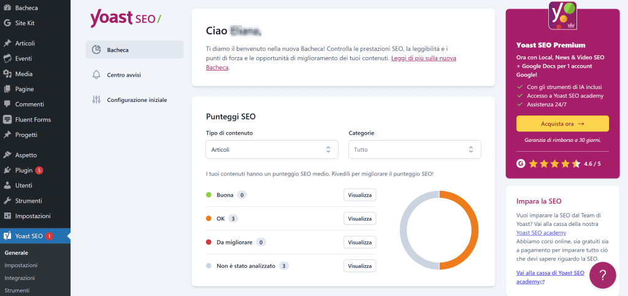
Task: Select the Strumenti submenu under Yoast SEO
Action: 17,290
